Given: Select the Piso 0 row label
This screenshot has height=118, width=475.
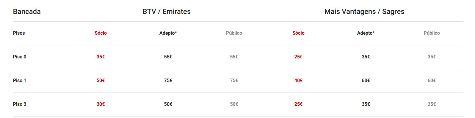Looking at the screenshot, I should point(20,57).
